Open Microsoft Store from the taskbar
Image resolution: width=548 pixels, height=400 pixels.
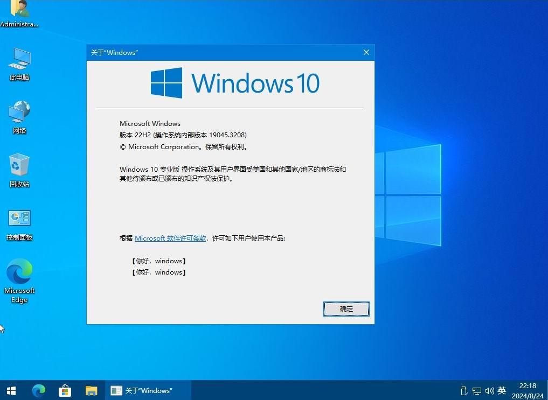65,390
